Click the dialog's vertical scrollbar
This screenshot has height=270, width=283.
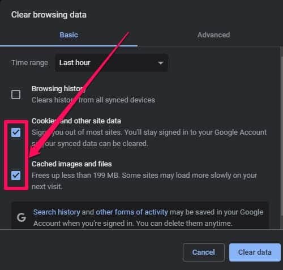point(281,132)
